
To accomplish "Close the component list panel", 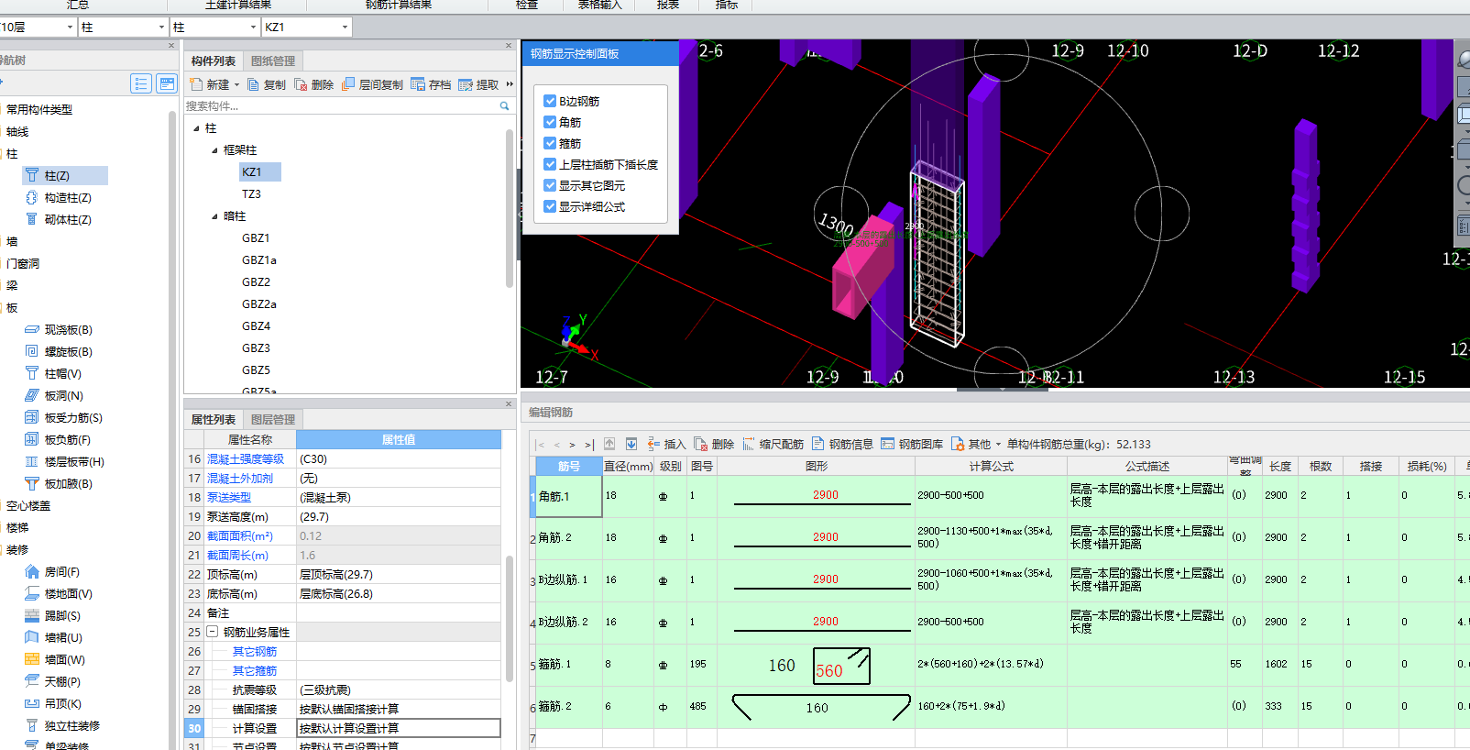I will click(x=509, y=46).
